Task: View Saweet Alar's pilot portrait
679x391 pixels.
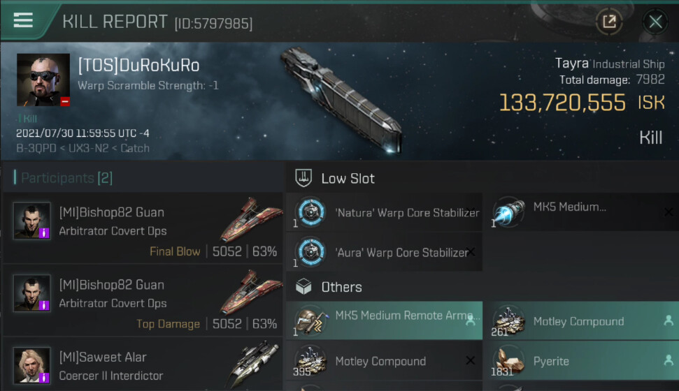Action: [x=31, y=365]
